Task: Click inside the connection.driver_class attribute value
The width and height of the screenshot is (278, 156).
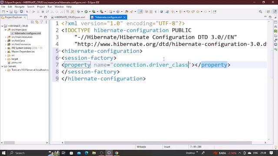Action: 151,65
